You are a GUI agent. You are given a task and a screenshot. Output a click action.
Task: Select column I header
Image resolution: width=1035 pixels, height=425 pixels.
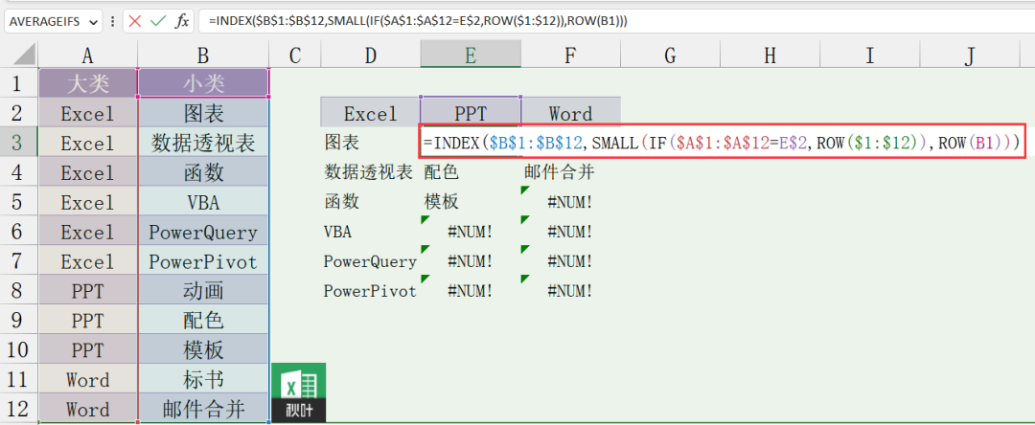pos(870,55)
